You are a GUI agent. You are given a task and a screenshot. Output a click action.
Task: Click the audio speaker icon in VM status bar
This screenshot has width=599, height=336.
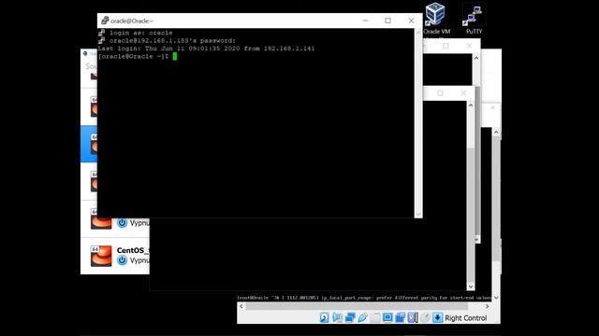[x=337, y=317]
